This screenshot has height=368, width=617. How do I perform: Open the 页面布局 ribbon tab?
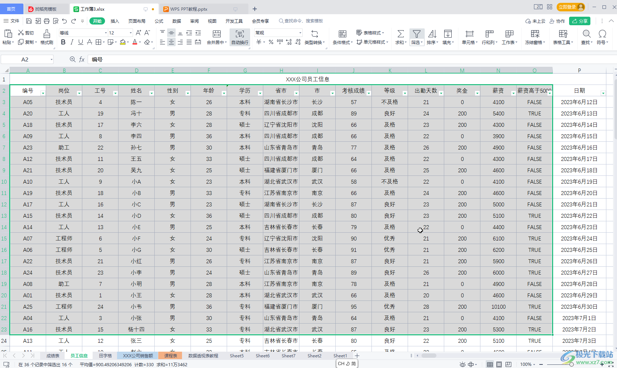[137, 21]
